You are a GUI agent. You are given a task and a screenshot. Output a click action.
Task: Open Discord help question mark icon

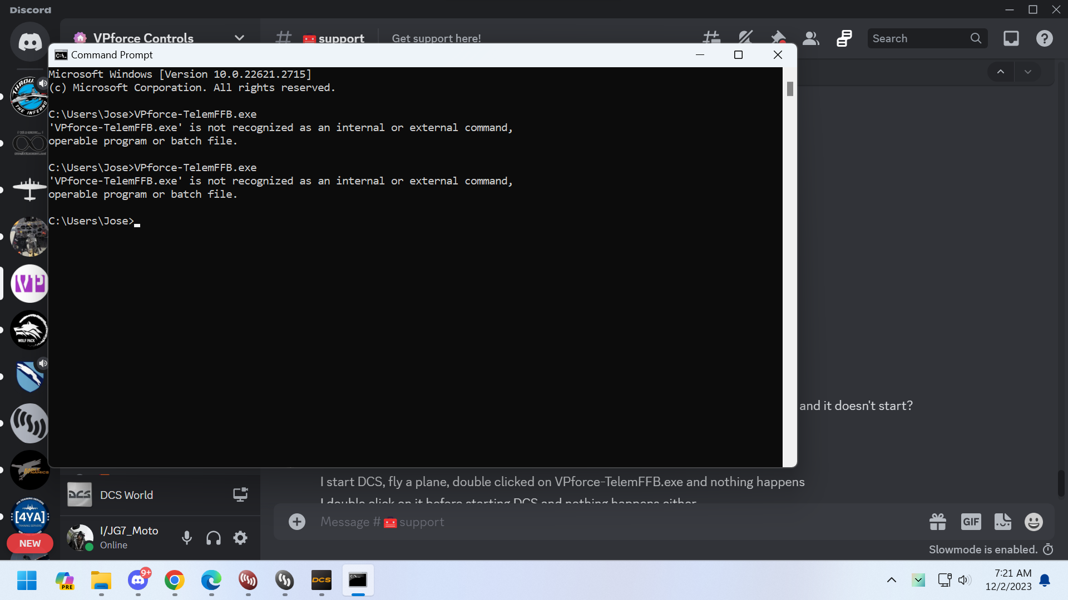point(1044,38)
